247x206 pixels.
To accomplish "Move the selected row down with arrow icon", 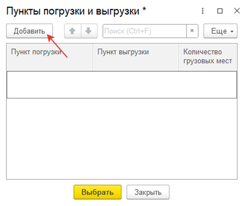I will point(89,31).
